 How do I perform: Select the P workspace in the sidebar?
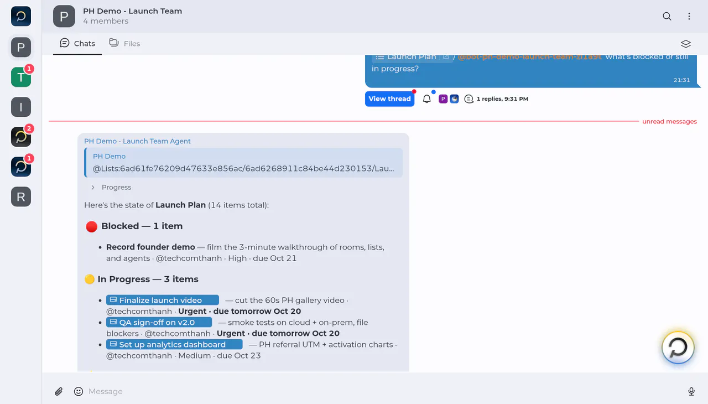pos(21,48)
